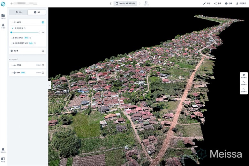
Task: Switch to the 2D view tab
Action: click(18, 12)
